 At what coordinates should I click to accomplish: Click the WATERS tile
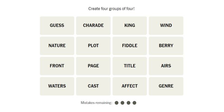coord(57,86)
